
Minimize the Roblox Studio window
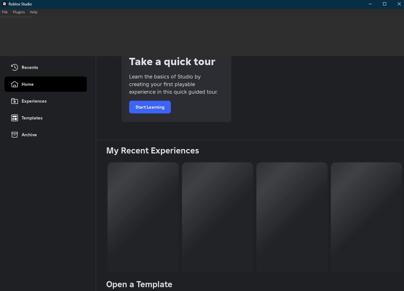(370, 4)
